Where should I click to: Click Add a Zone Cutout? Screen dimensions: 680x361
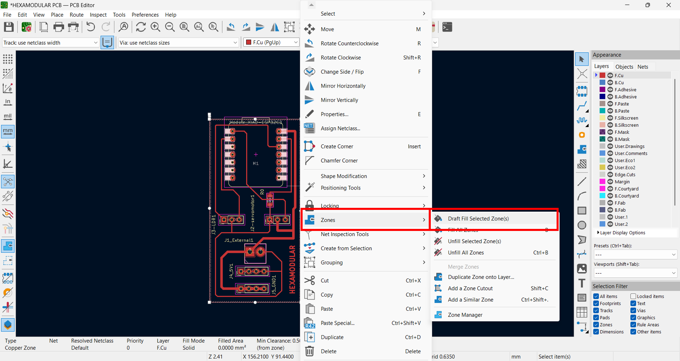click(x=495, y=288)
